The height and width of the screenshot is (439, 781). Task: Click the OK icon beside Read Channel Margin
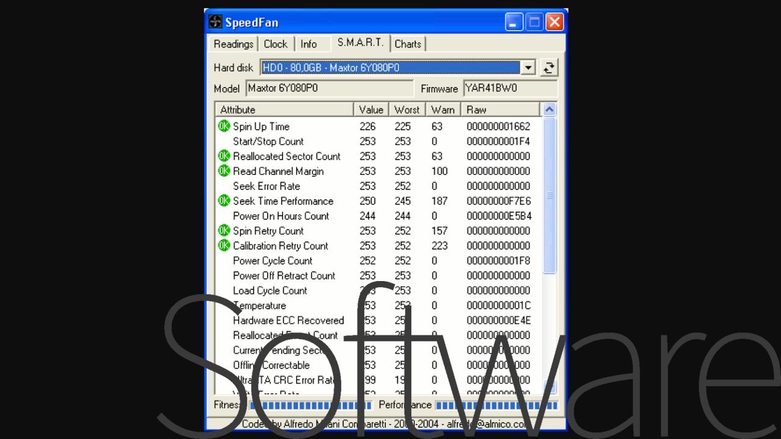coord(224,171)
